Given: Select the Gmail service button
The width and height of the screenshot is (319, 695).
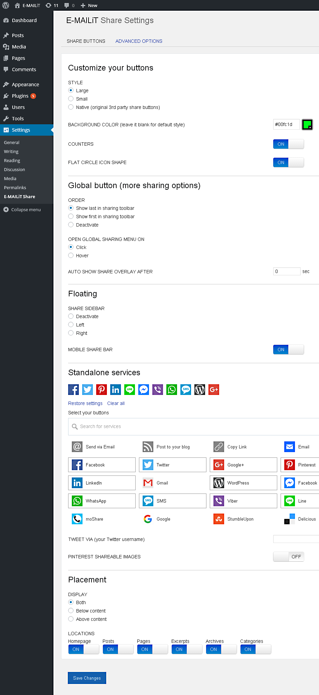Looking at the screenshot, I should pos(173,483).
